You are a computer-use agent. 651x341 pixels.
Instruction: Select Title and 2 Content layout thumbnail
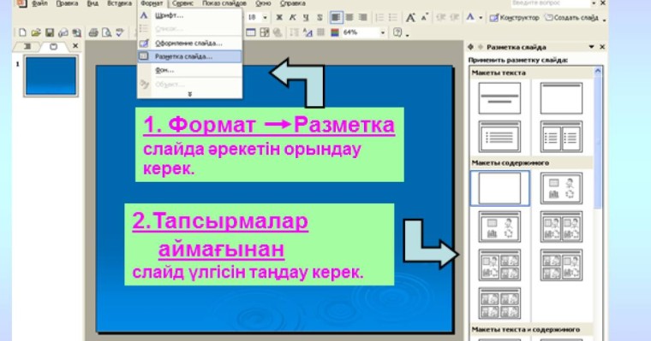pos(561,226)
